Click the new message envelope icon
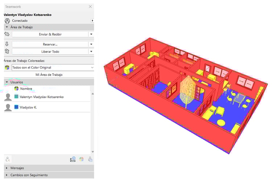Image resolution: width=272 pixels, height=181 pixels. (73, 159)
